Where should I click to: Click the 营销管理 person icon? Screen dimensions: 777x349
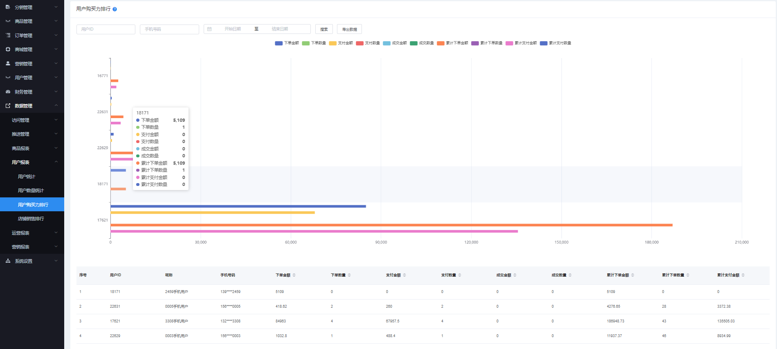[8, 63]
